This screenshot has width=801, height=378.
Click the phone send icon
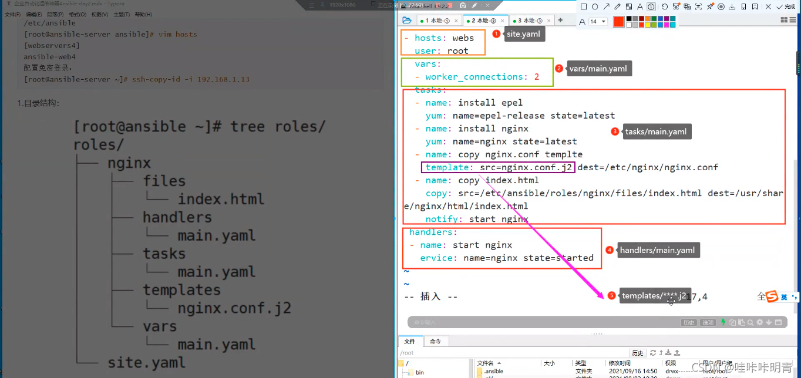pyautogui.click(x=743, y=7)
